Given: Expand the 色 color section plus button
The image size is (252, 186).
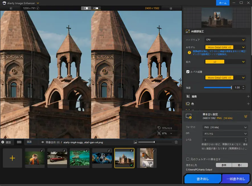Looking at the screenshot, I should [x=248, y=104].
